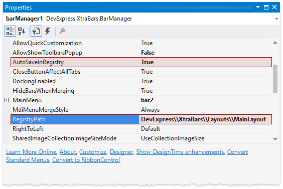Select the RightToLeft property
The width and height of the screenshot is (283, 189).
coord(75,129)
